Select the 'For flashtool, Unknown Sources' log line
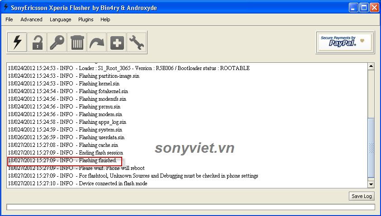 coord(133,176)
